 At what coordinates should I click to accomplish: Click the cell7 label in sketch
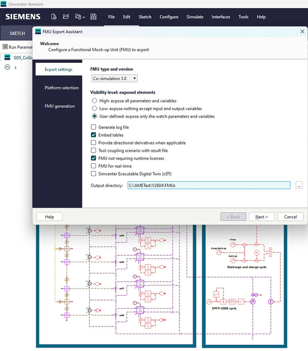tap(122, 289)
